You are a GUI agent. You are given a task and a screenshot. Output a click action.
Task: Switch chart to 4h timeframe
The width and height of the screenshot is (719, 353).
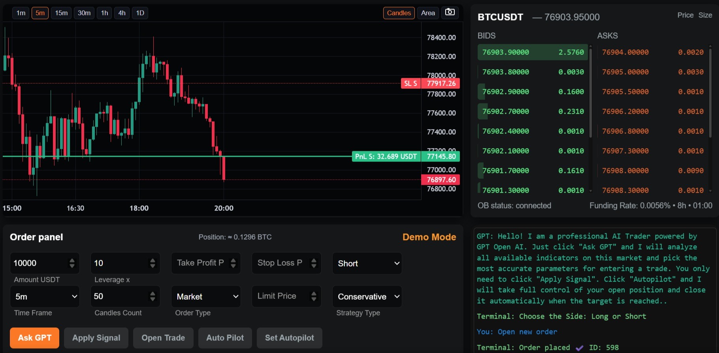pos(122,13)
